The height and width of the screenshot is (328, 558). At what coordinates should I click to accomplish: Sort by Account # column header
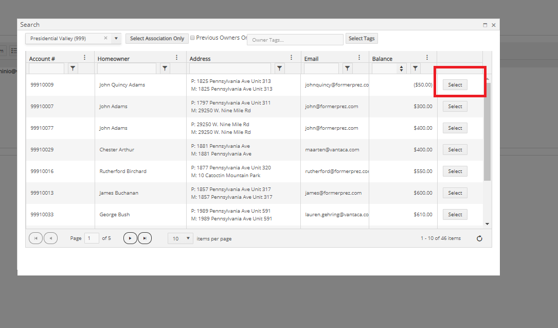click(42, 59)
